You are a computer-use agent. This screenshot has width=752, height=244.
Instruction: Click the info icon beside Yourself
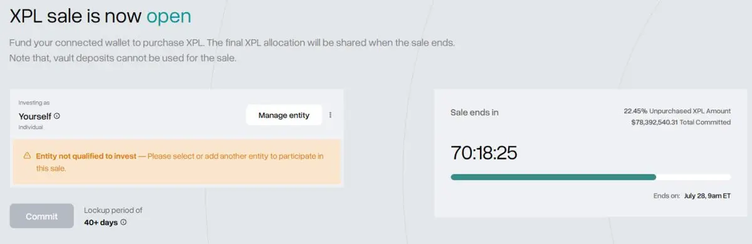57,116
